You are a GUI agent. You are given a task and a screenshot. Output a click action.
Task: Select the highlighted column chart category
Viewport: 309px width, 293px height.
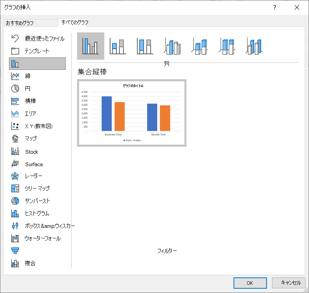[x=37, y=64]
